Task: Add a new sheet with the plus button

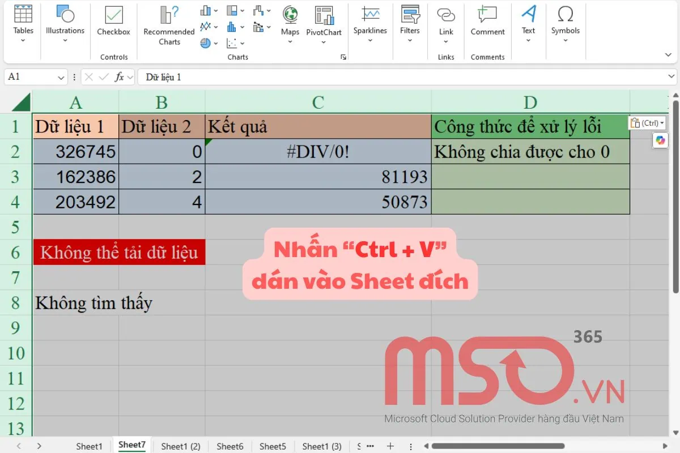Action: [390, 446]
